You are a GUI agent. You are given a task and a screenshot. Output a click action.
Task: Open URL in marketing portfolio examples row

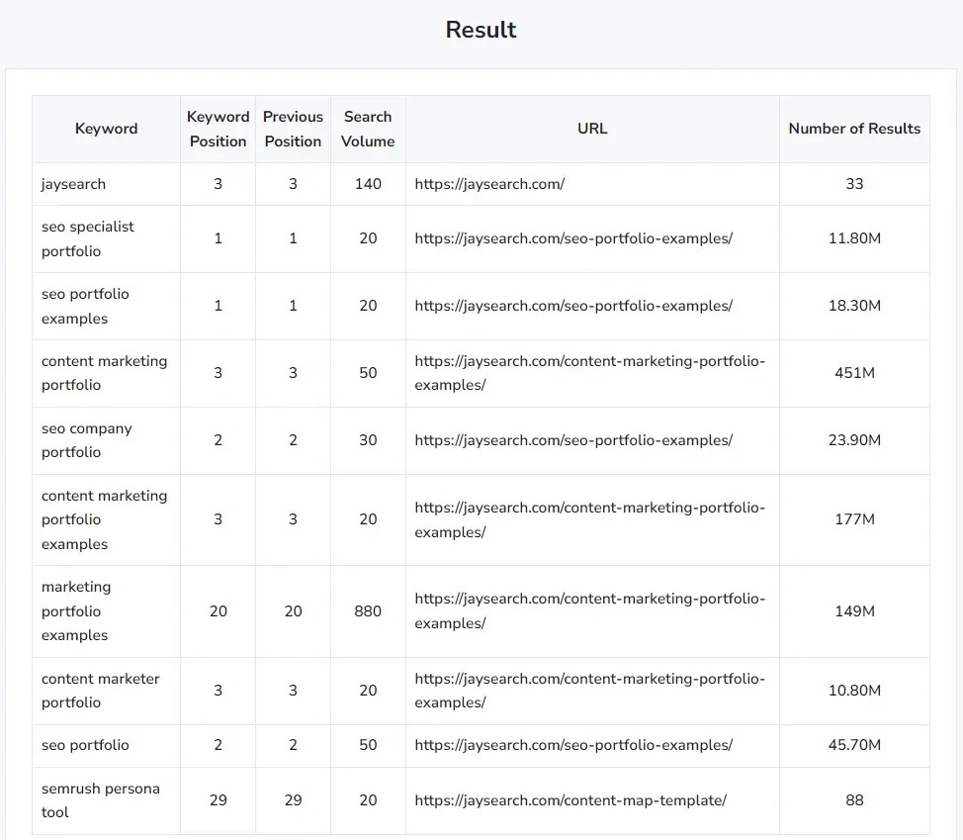pos(589,610)
